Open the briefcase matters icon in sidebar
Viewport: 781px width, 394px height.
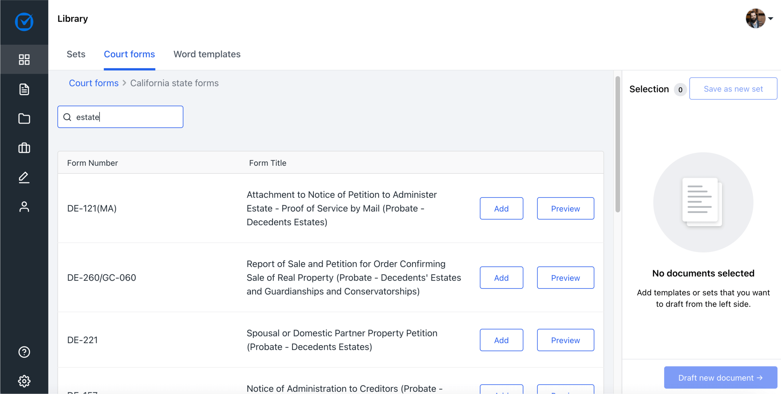coord(24,148)
